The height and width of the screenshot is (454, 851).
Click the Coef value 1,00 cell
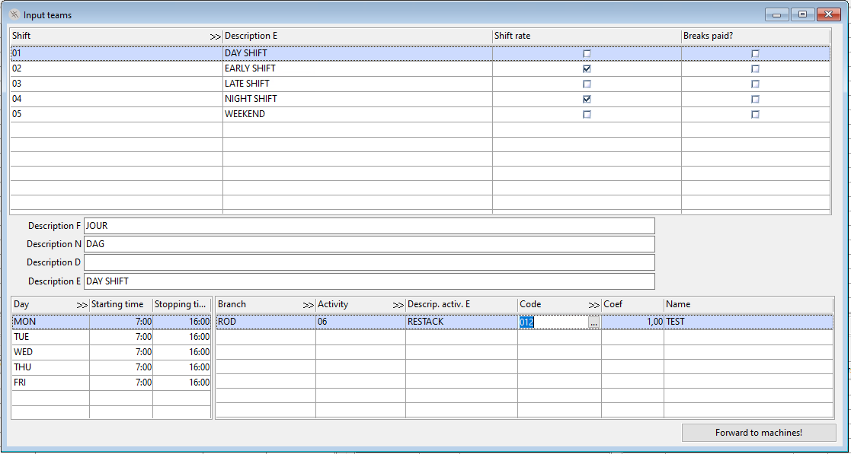pyautogui.click(x=632, y=322)
